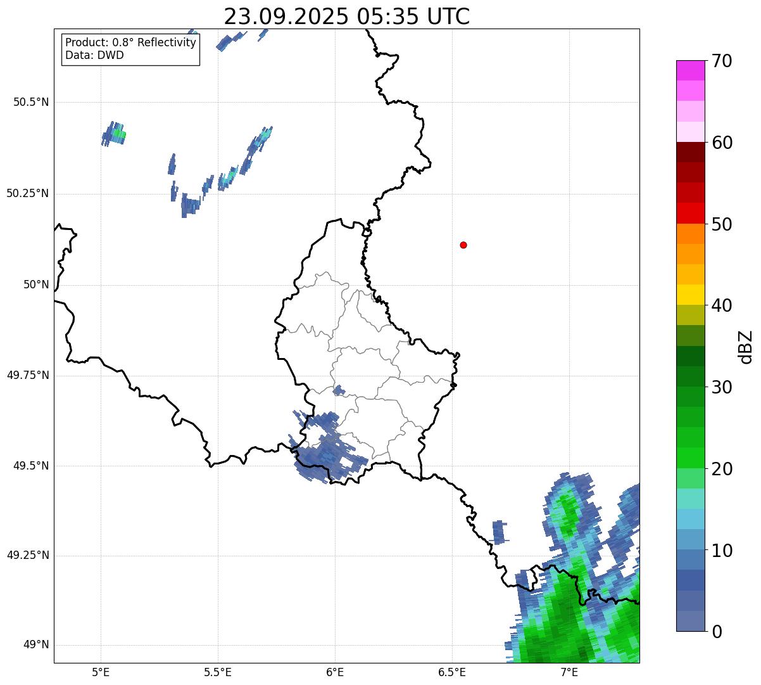Click the "Product: 0.8° Reflectivity" label
Viewport: 761px width, 685px height.
[131, 42]
